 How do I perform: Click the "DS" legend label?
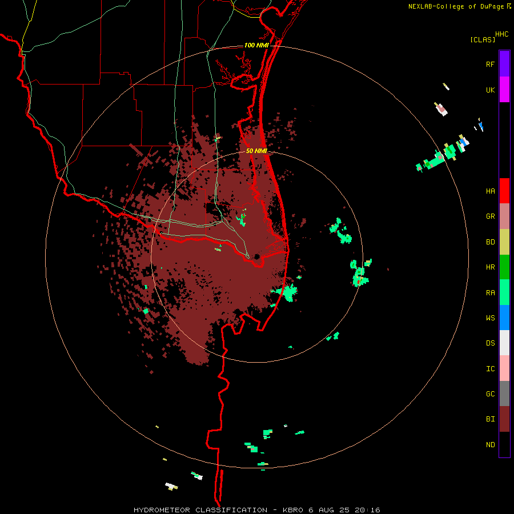(x=491, y=343)
